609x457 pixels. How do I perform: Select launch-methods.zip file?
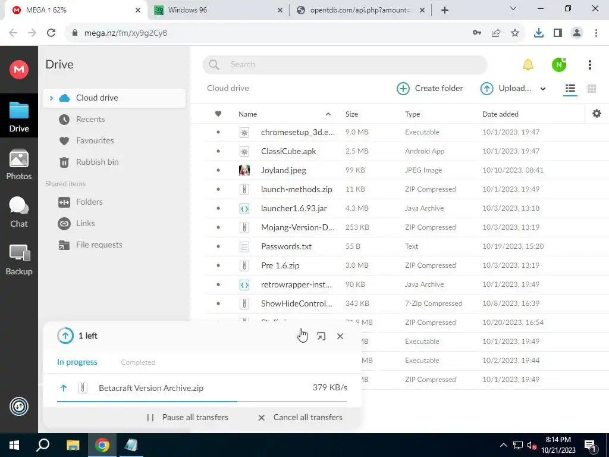[x=407, y=189]
